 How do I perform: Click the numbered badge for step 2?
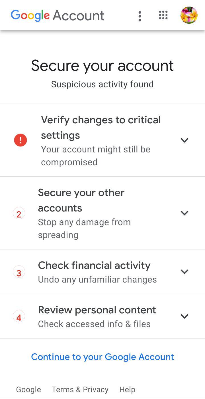tap(19, 213)
